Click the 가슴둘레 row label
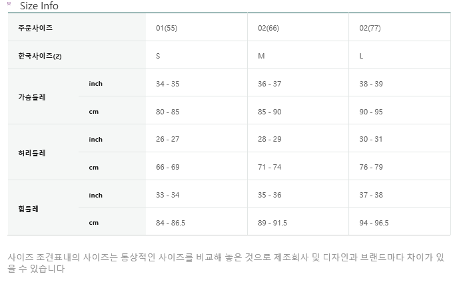459x282 pixels. [32, 97]
